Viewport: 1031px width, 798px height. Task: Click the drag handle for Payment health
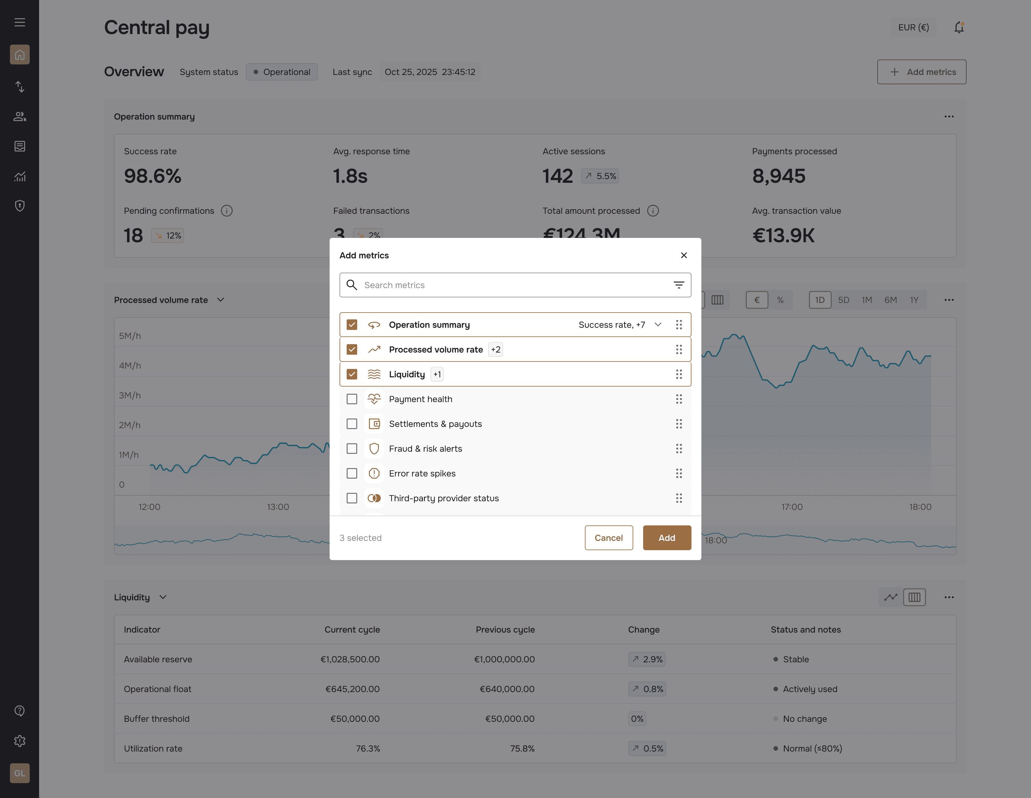pos(678,399)
